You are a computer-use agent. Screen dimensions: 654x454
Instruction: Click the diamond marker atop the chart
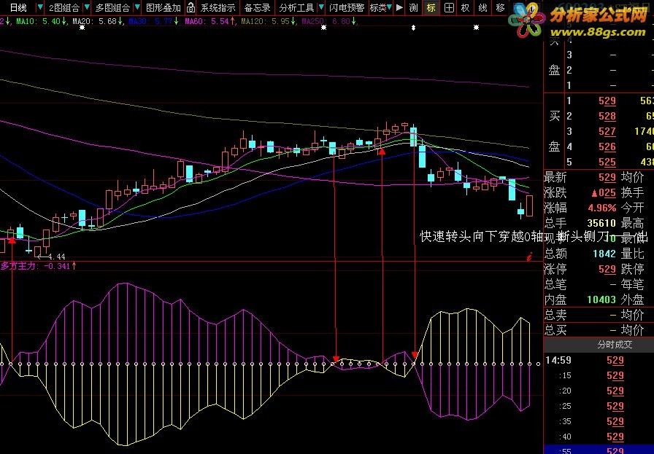pyautogui.click(x=413, y=28)
